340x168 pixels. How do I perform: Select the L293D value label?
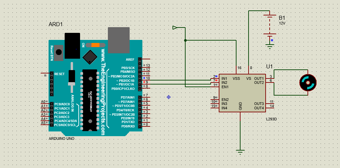click(x=271, y=119)
